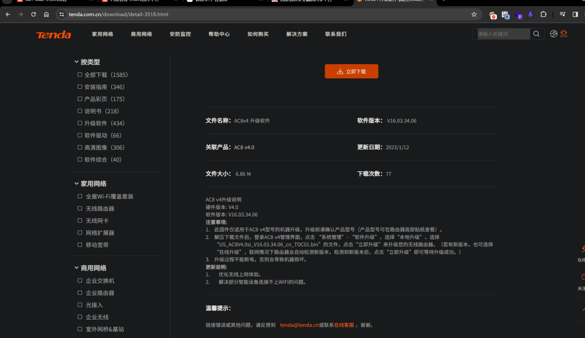Click the update date 2023/1/12
Image resolution: width=585 pixels, height=338 pixels.
(398, 147)
